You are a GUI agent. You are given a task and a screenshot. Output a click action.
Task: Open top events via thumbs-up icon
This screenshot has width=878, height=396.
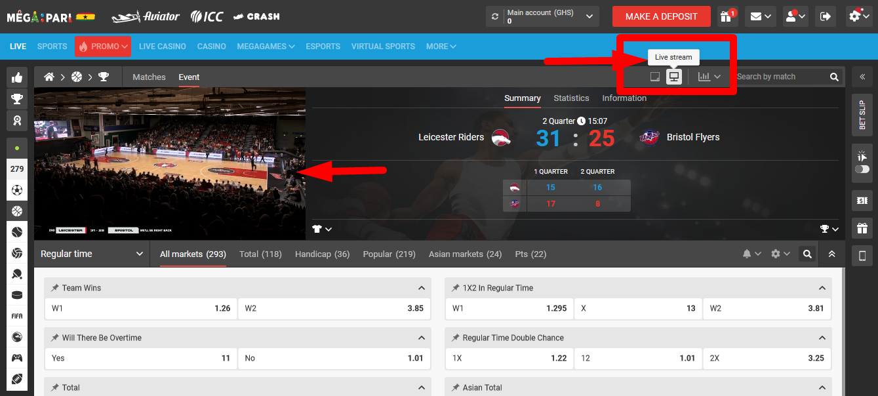[17, 77]
